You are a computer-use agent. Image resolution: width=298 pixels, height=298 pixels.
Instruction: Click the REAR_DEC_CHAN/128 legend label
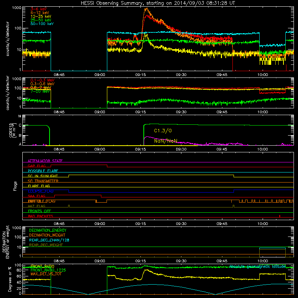coord(49,240)
